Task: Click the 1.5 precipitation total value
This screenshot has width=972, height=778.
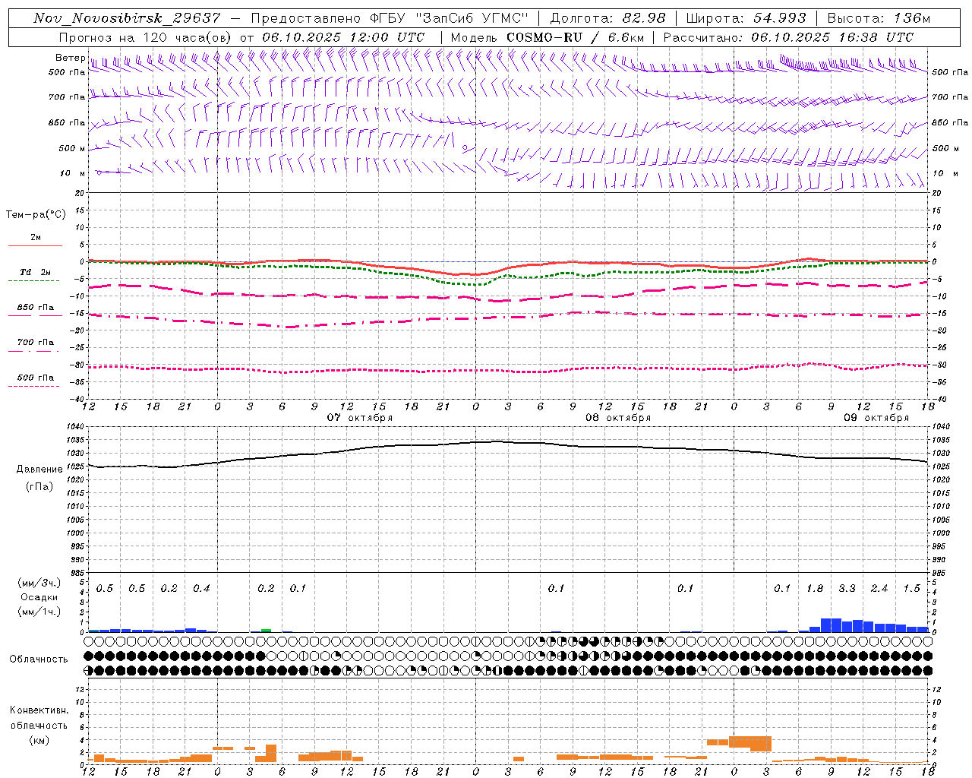Action: pos(911,588)
